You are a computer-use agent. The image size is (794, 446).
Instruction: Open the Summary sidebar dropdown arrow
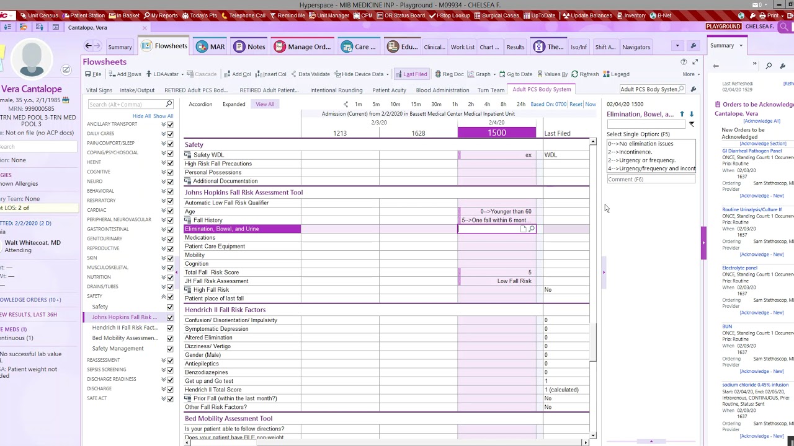pos(740,45)
